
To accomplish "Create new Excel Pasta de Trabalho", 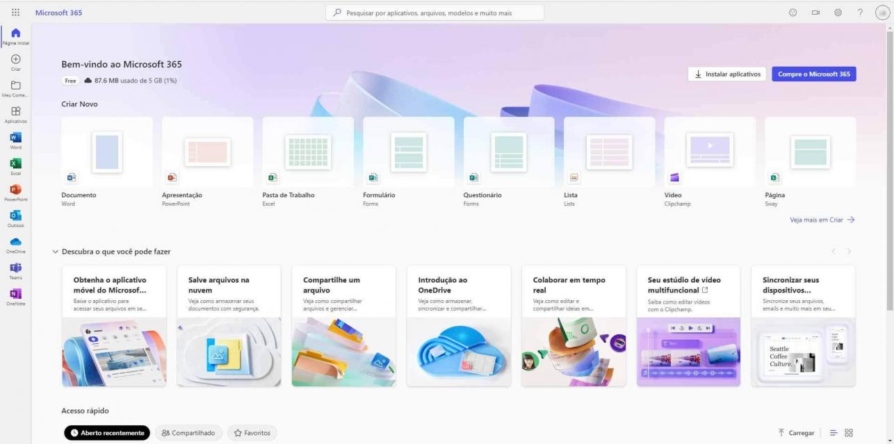I will point(308,162).
